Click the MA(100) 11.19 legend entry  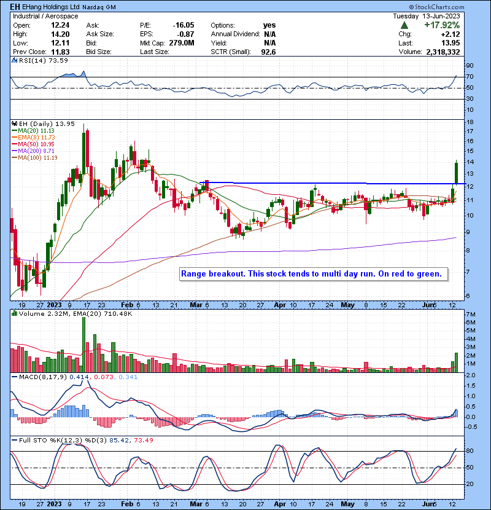pyautogui.click(x=37, y=158)
